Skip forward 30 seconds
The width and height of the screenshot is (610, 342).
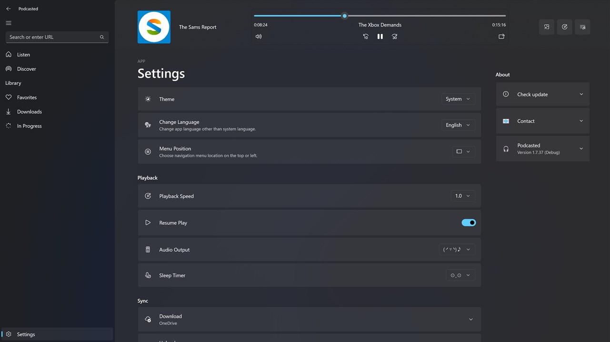(x=394, y=37)
